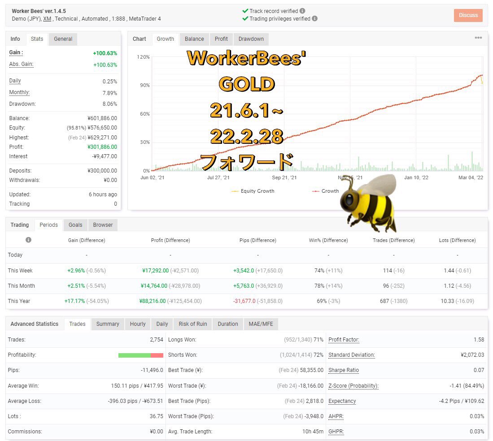
Task: Click the Profit value ¥301,886.00
Action: point(102,147)
